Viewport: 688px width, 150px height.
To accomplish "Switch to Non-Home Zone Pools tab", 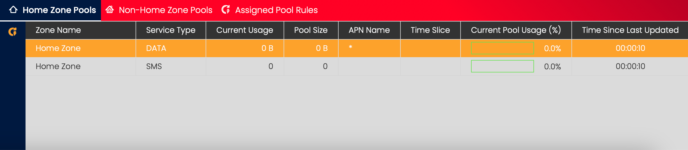I will (165, 10).
